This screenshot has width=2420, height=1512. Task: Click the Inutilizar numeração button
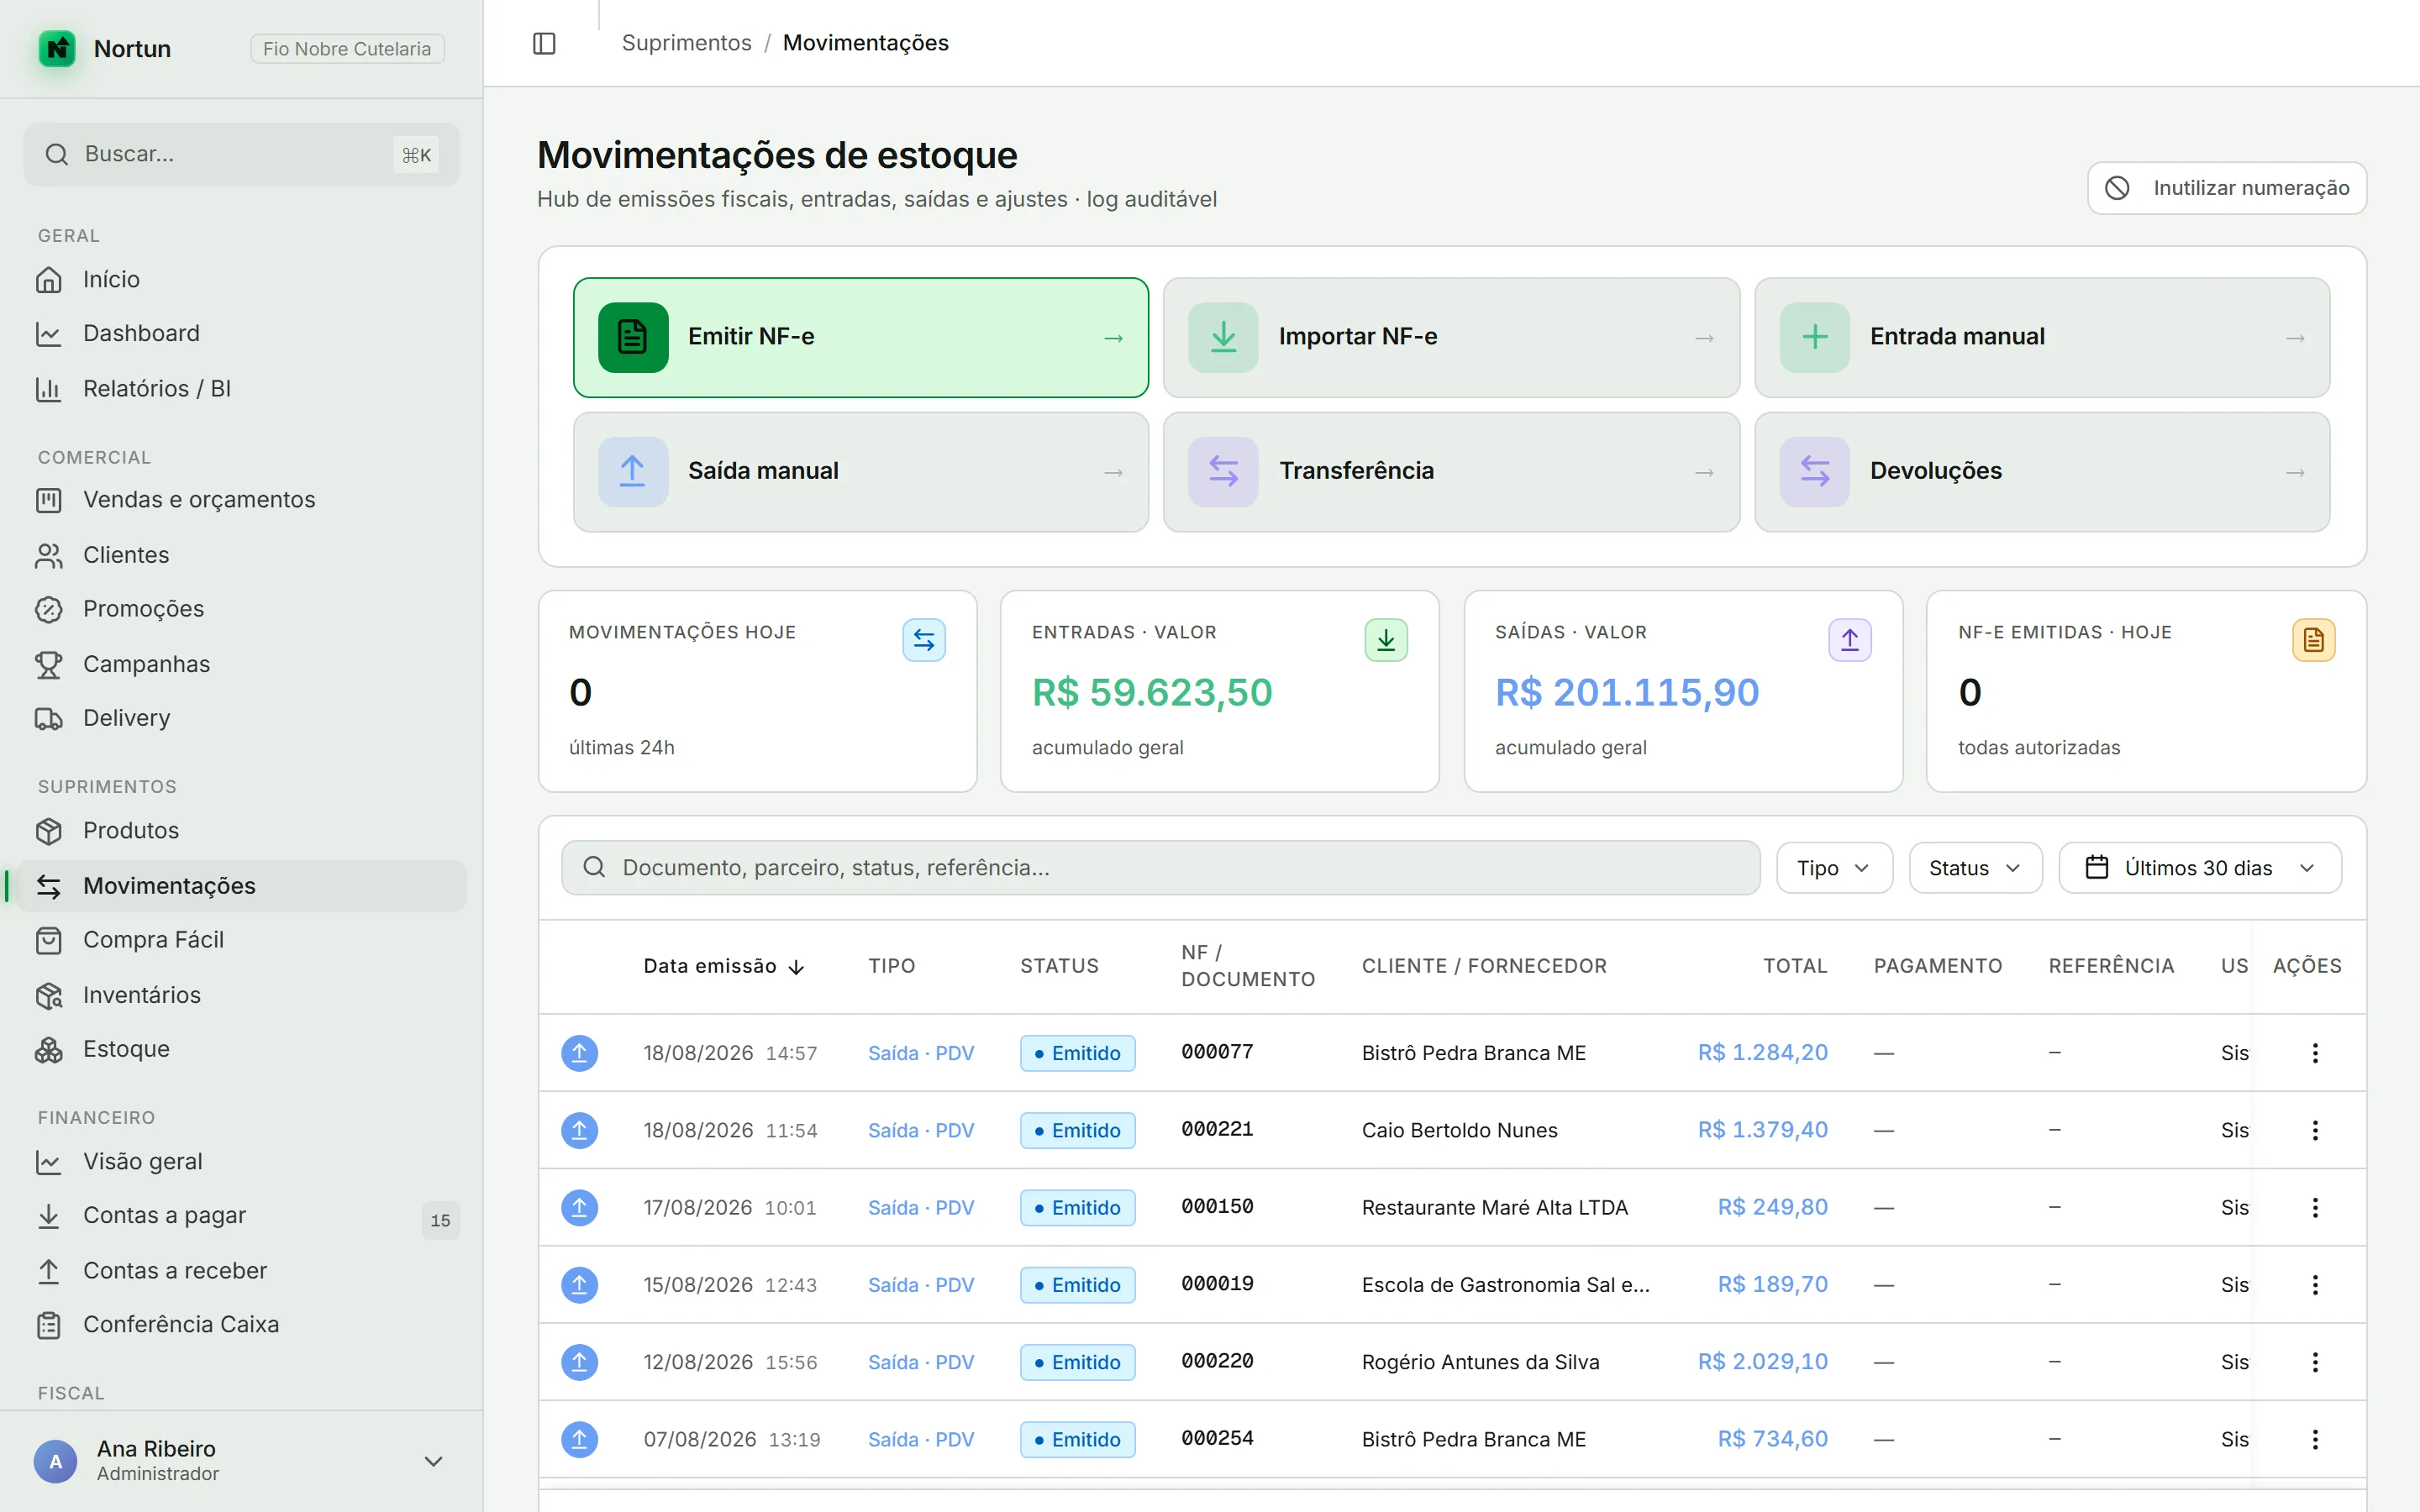pyautogui.click(x=2227, y=188)
